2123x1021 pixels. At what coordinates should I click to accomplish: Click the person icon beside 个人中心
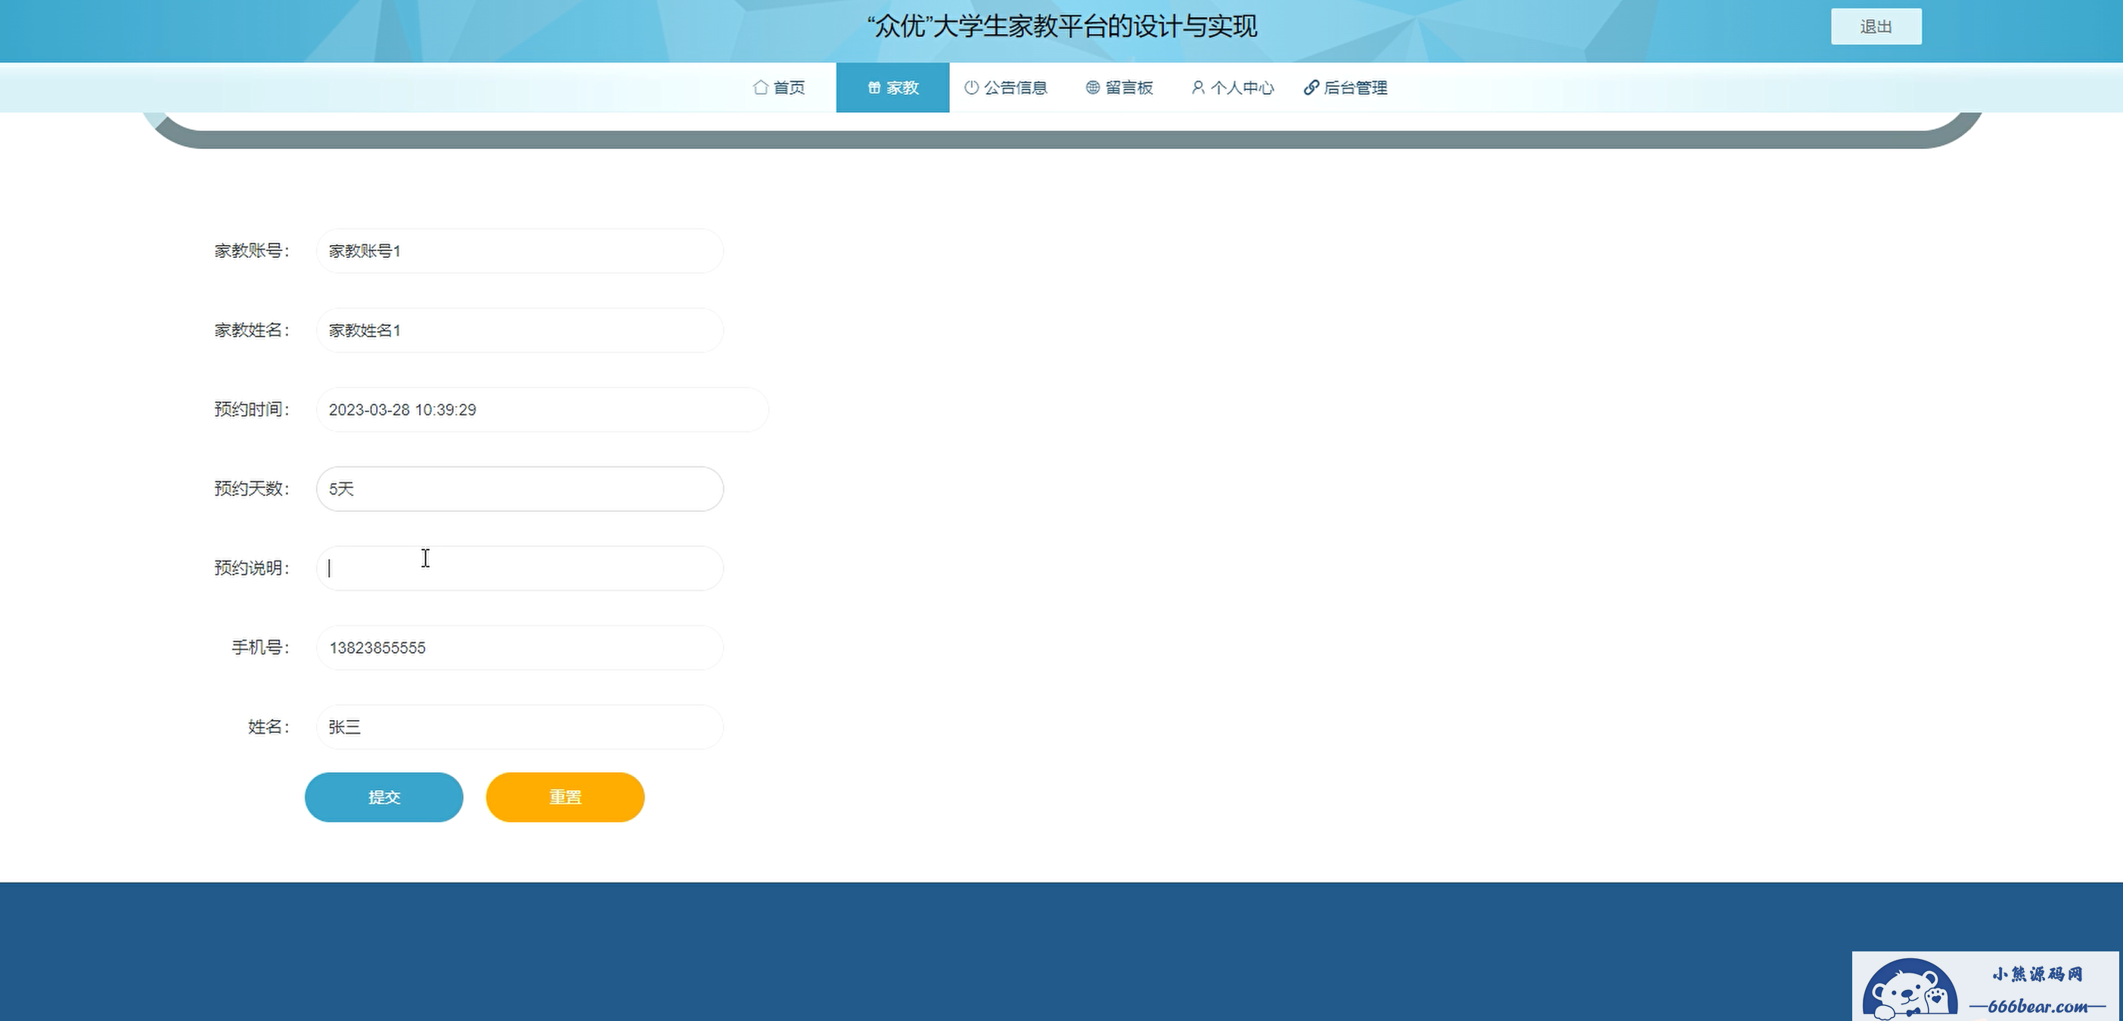tap(1198, 87)
